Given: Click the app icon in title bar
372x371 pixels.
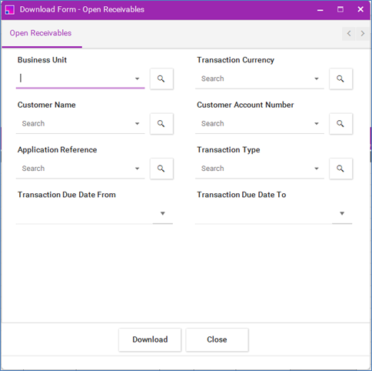Looking at the screenshot, I should pyautogui.click(x=10, y=10).
